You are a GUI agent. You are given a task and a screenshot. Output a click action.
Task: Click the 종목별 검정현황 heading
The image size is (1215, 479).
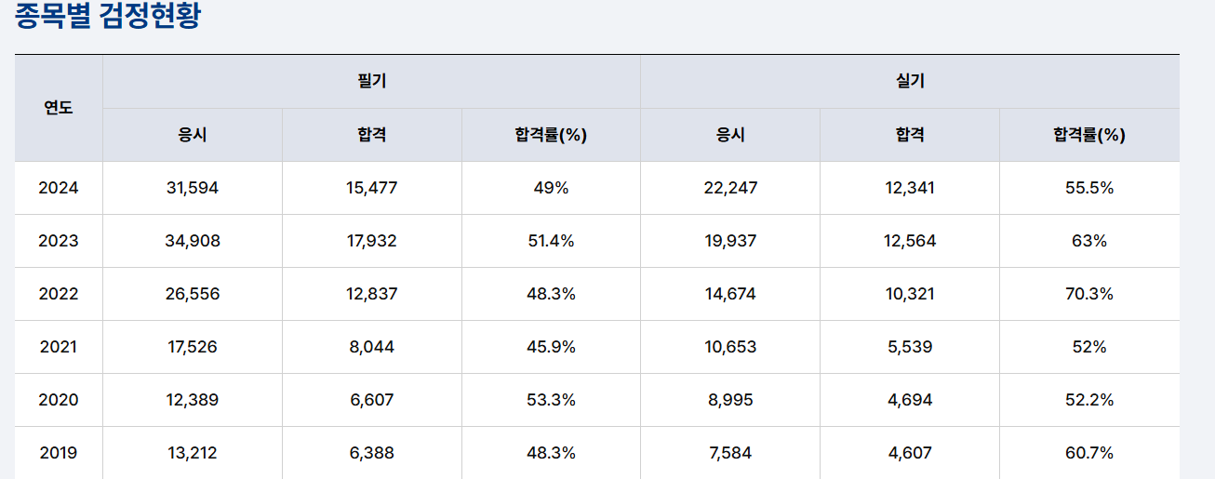(108, 17)
